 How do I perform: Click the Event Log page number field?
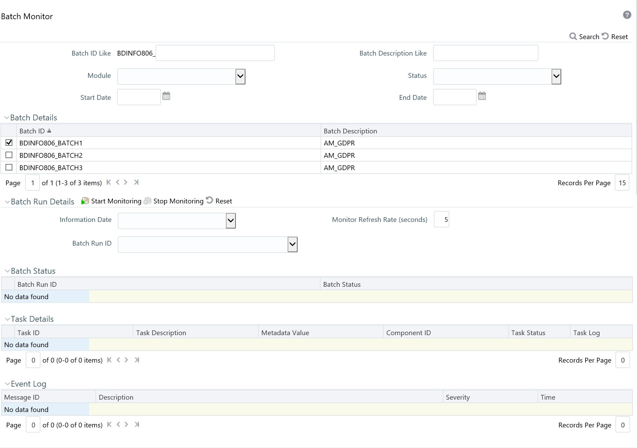(x=33, y=425)
